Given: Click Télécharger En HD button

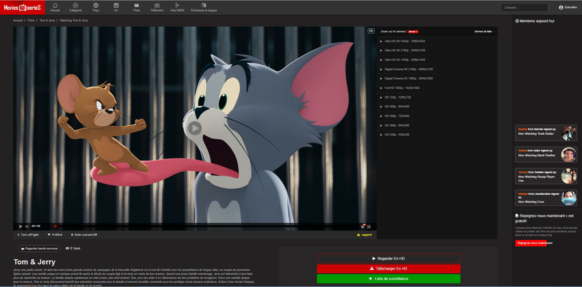Looking at the screenshot, I should [x=389, y=269].
